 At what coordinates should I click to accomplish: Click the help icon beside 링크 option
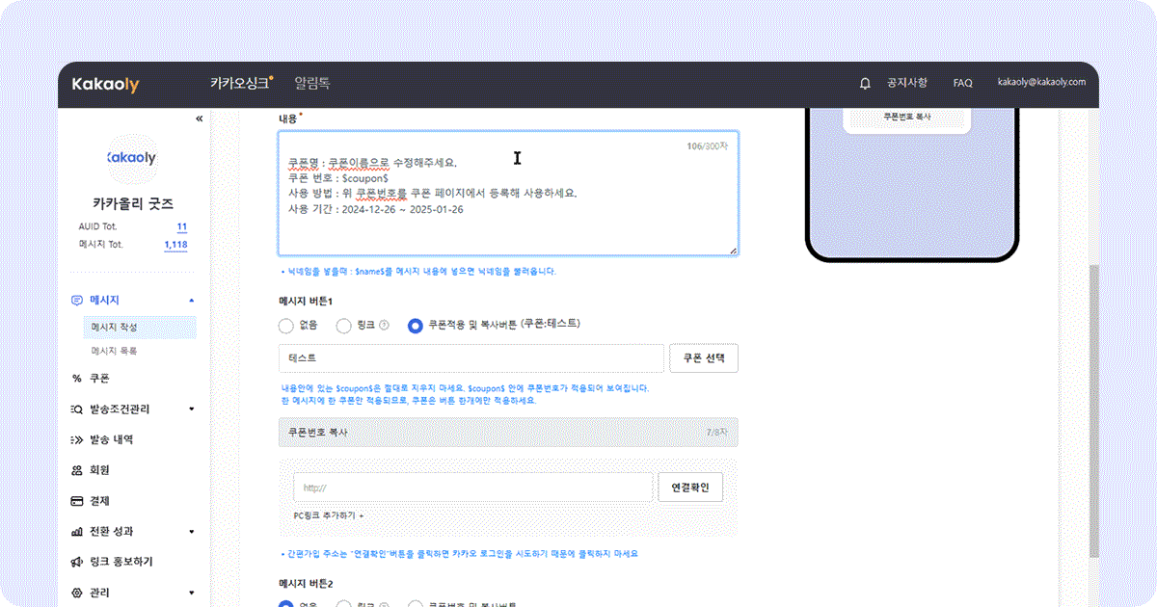pos(385,326)
